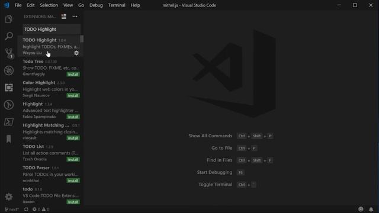Open the Source Control view
This screenshot has height=213, width=379.
[x=9, y=53]
